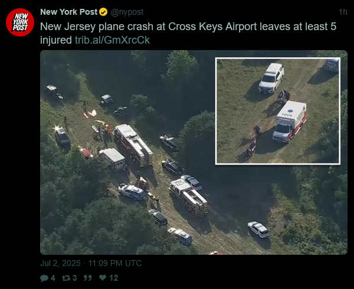Click the New York Post avatar logo
This screenshot has height=289, width=354.
(20, 22)
